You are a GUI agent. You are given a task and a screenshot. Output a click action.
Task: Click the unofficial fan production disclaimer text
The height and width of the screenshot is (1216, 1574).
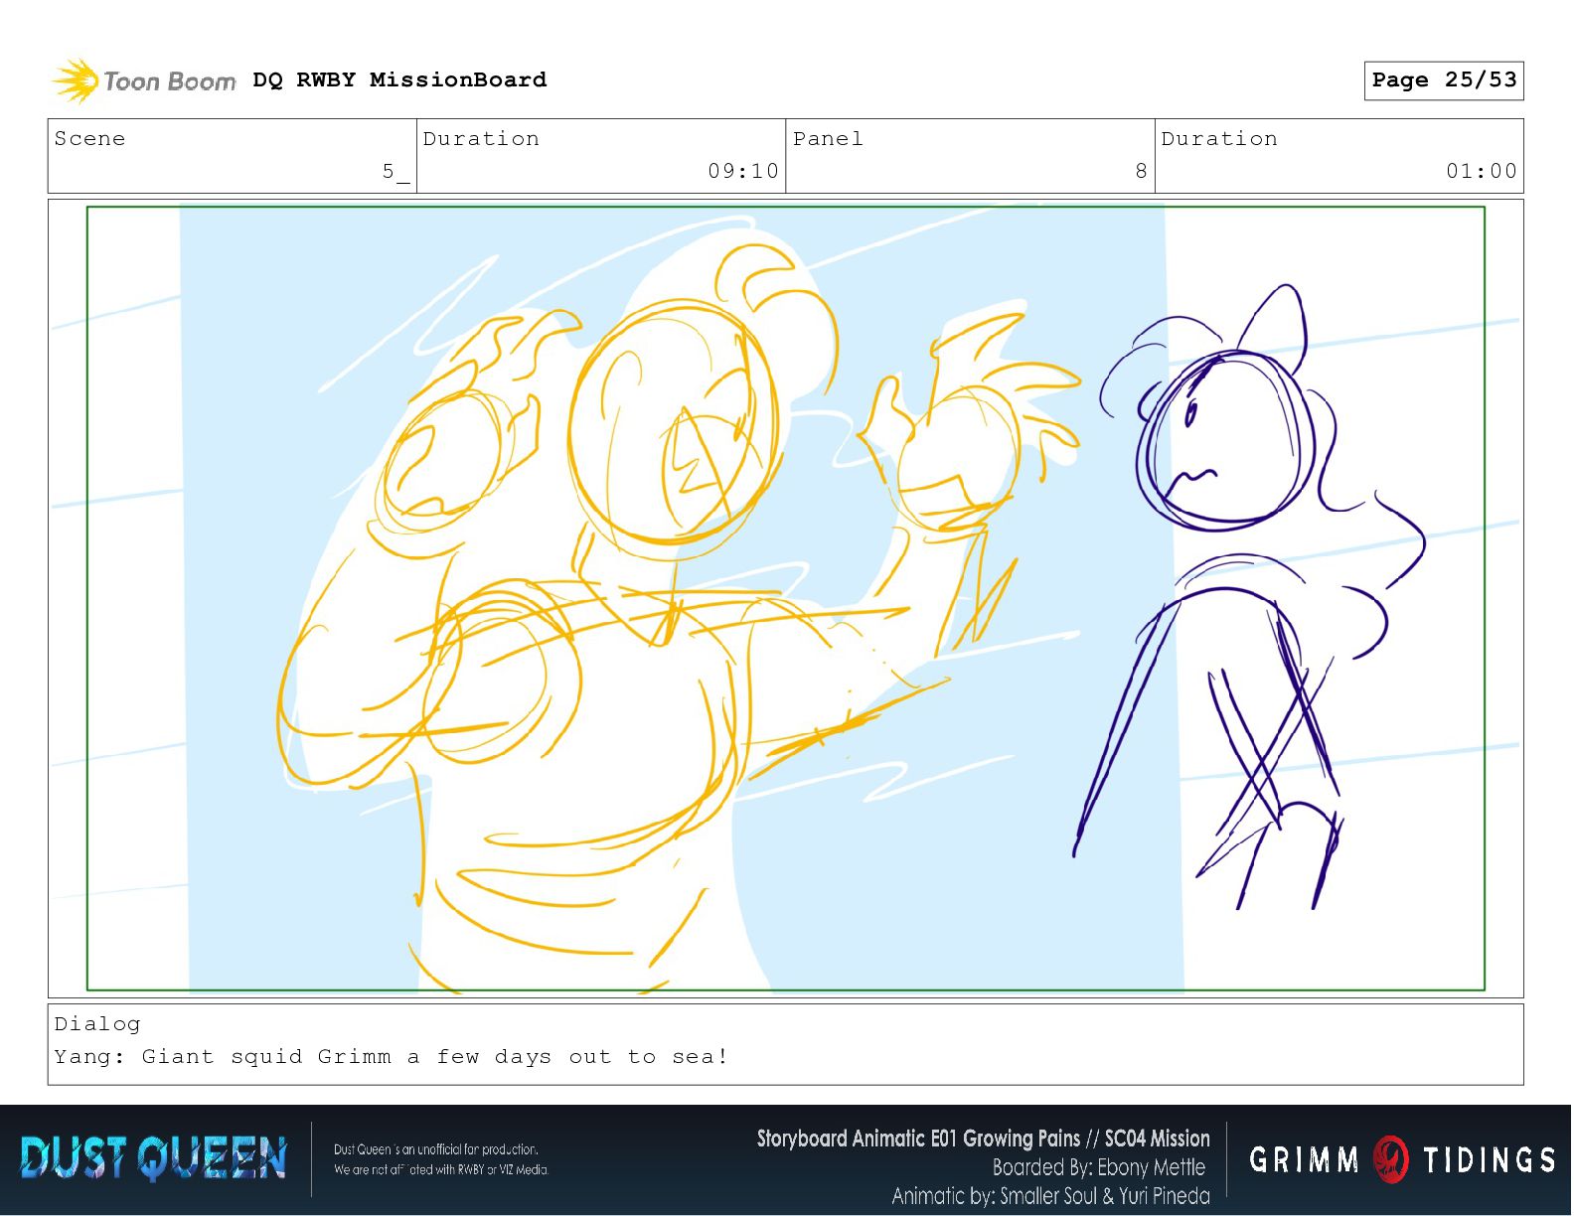coord(441,1159)
